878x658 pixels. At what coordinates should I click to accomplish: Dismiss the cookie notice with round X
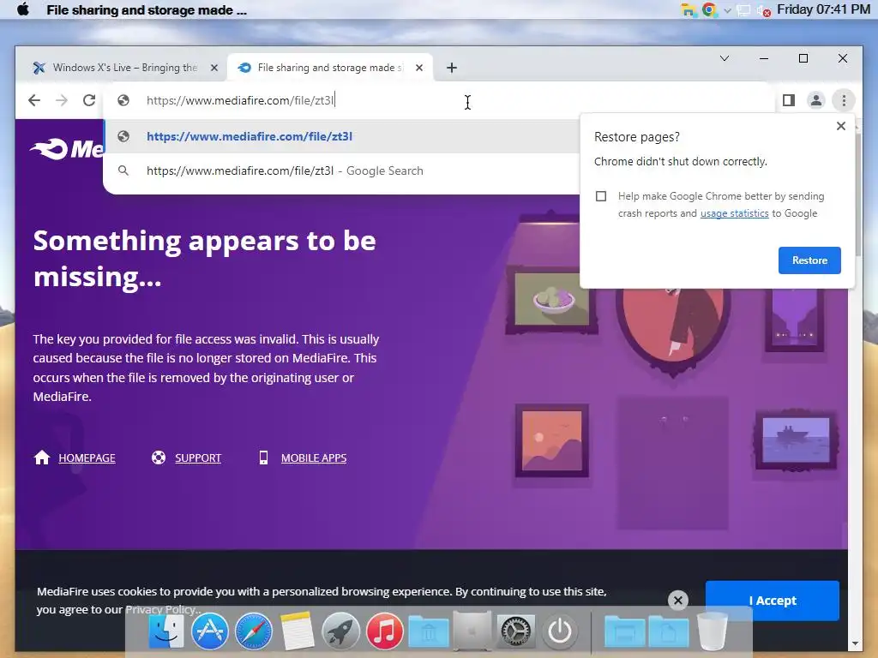[677, 601]
